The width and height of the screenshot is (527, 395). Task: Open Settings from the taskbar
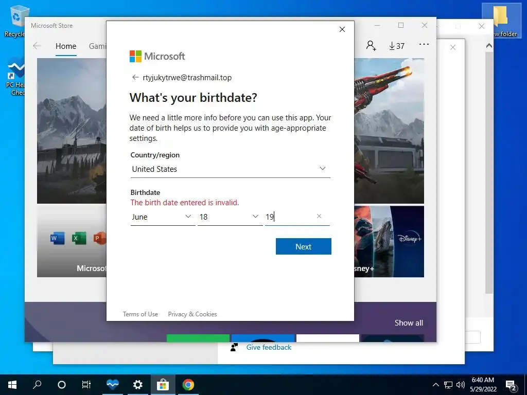138,385
